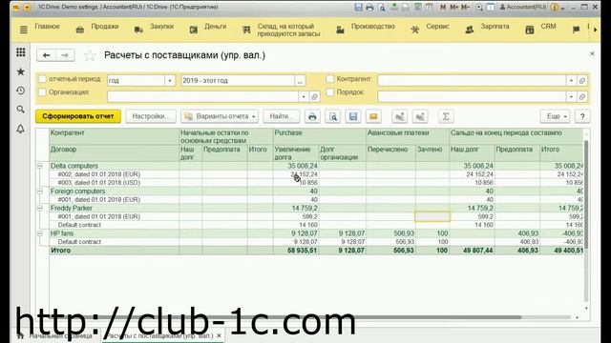Click title bar zoom magnifier icon
This screenshot has width=611, height=343.
click(479, 7)
